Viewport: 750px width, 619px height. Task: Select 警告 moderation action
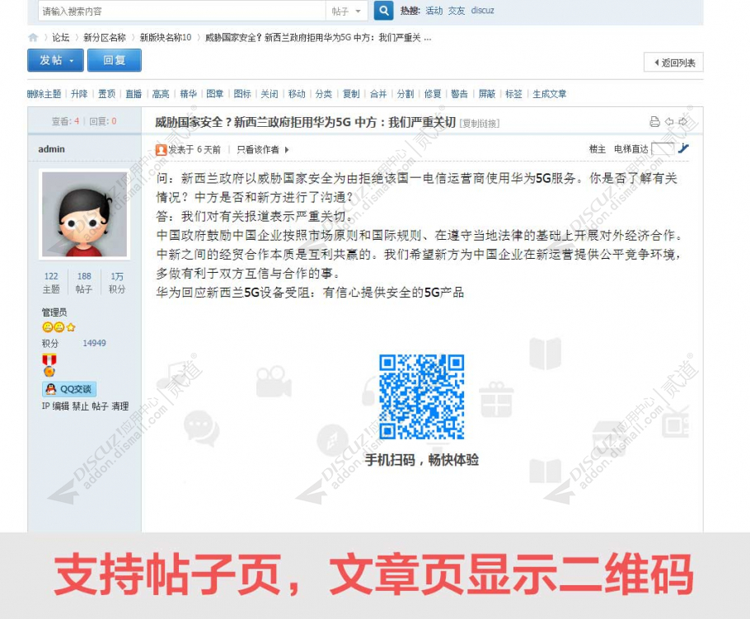pos(459,94)
